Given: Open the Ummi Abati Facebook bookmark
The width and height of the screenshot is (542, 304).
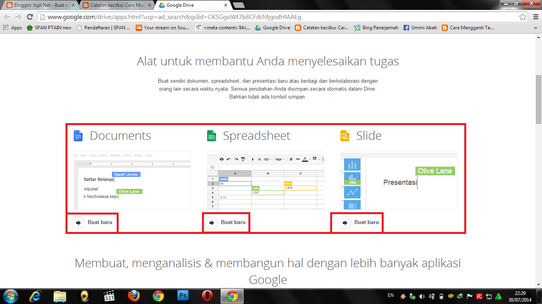Looking at the screenshot, I should coord(420,28).
